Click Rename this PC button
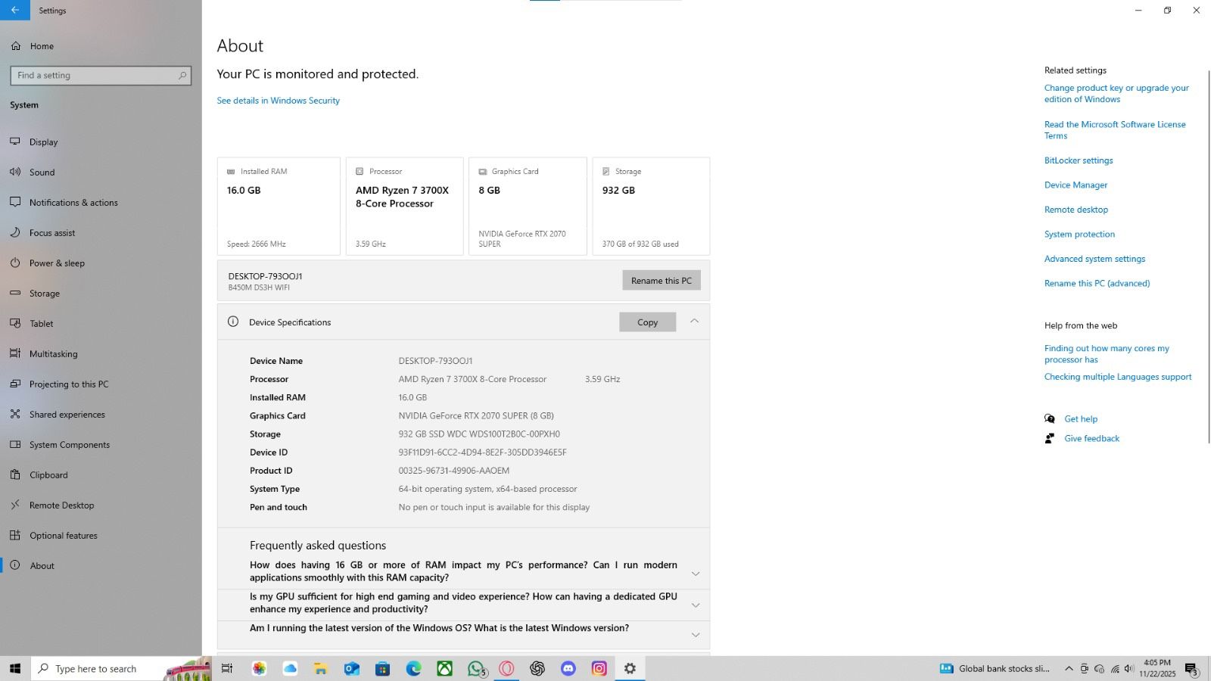The image size is (1211, 681). 661,281
